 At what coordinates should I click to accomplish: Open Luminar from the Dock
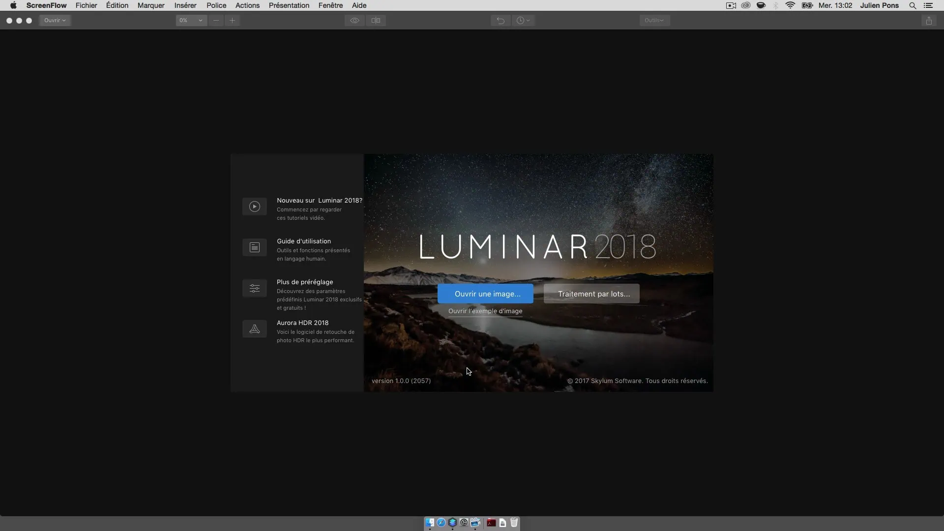pos(452,523)
